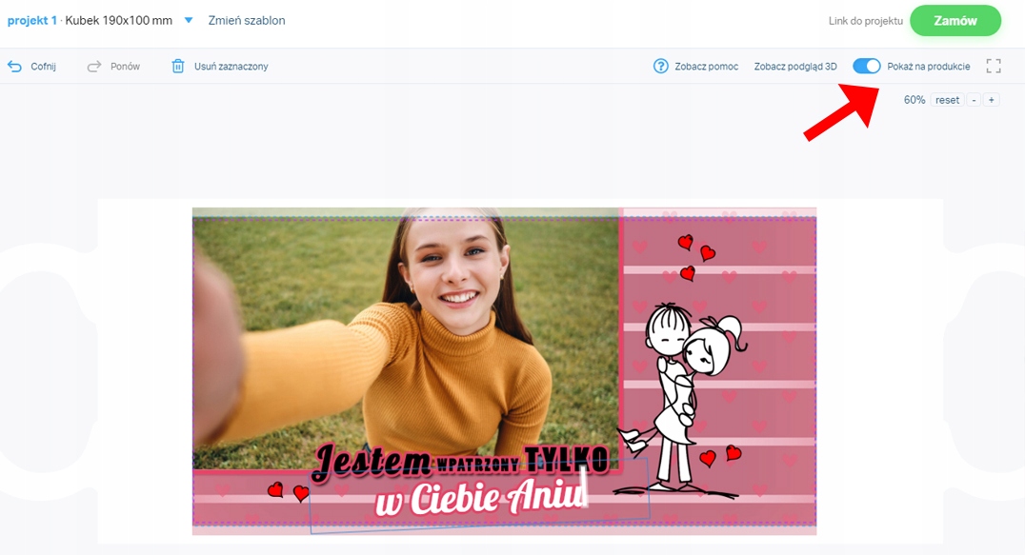Open Zobacz podgląd 3D
This screenshot has width=1025, height=555.
click(x=795, y=66)
